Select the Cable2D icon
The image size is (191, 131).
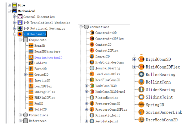(x=31, y=63)
